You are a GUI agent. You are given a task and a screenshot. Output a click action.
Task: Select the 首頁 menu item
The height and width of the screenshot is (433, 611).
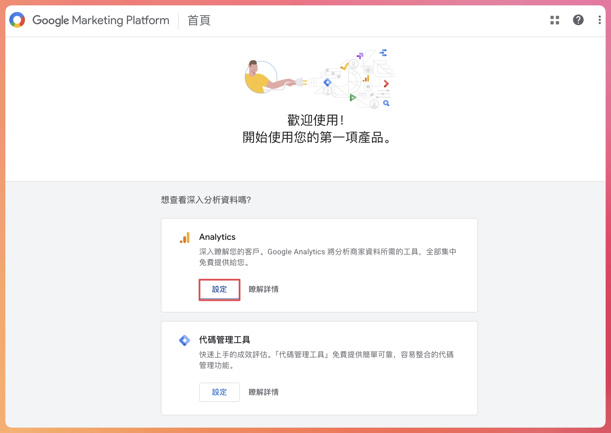click(199, 20)
